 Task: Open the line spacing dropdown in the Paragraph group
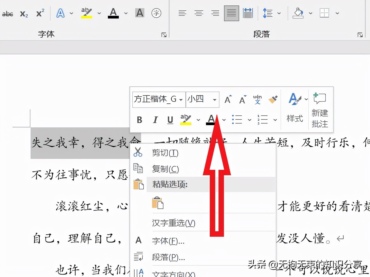tap(278, 13)
